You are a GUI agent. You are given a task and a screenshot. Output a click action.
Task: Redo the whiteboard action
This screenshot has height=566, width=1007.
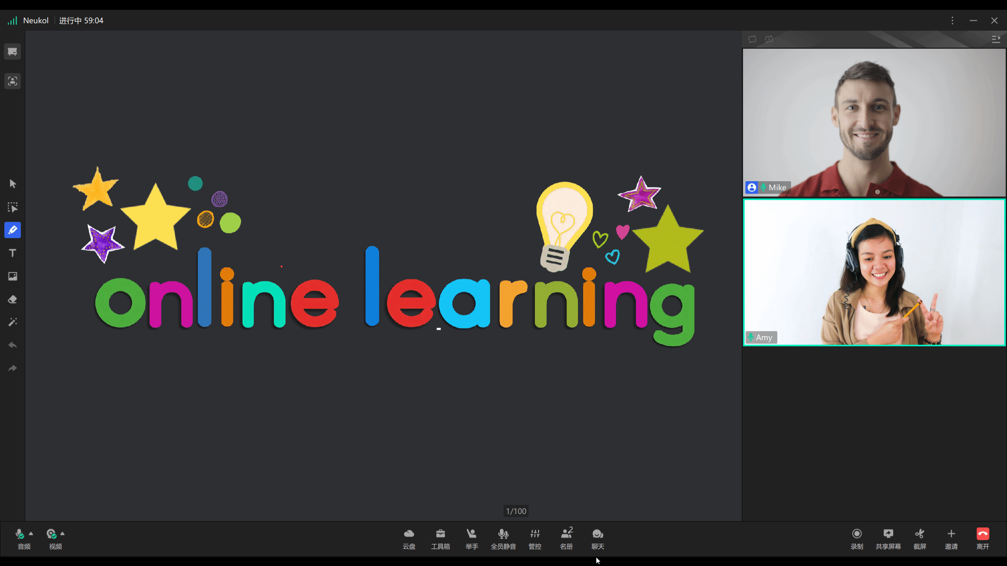click(x=12, y=368)
